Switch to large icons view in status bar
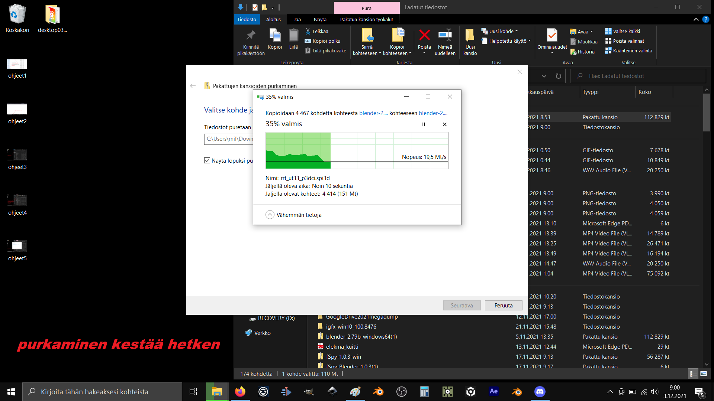The width and height of the screenshot is (714, 401). click(704, 374)
